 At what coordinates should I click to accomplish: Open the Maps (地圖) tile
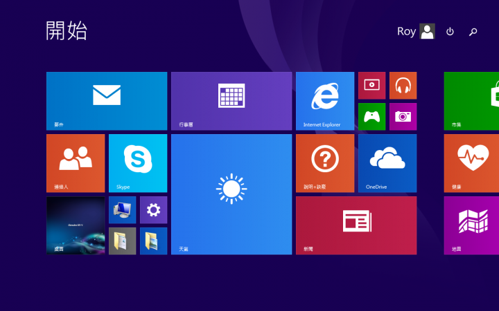(471, 225)
